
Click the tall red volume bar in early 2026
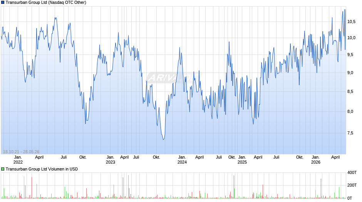[x=321, y=189]
